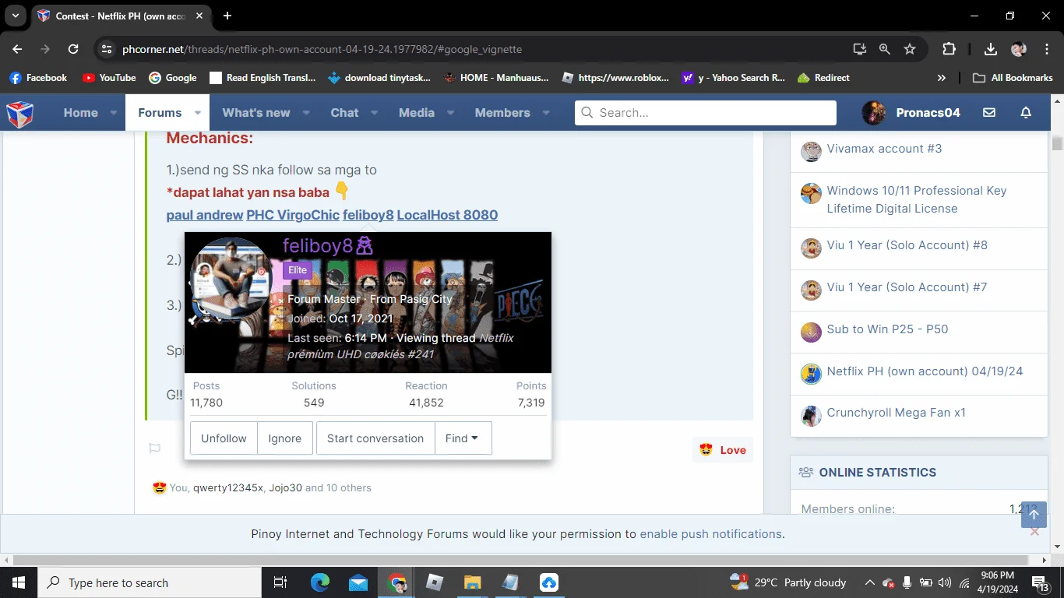Open Mail app from taskbar
This screenshot has width=1064, height=598.
(x=358, y=582)
